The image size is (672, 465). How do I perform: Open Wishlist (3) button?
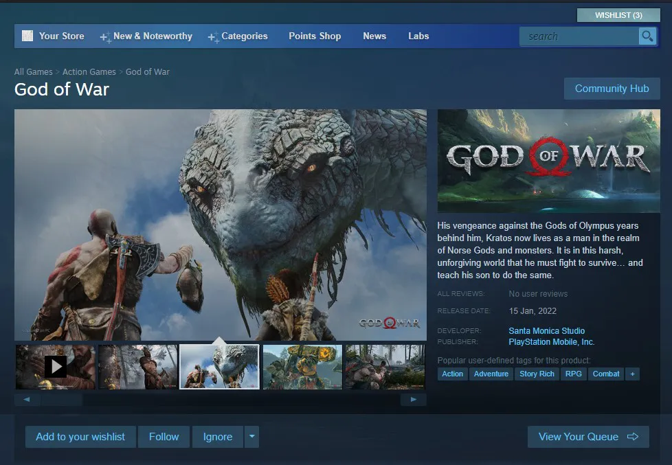618,15
